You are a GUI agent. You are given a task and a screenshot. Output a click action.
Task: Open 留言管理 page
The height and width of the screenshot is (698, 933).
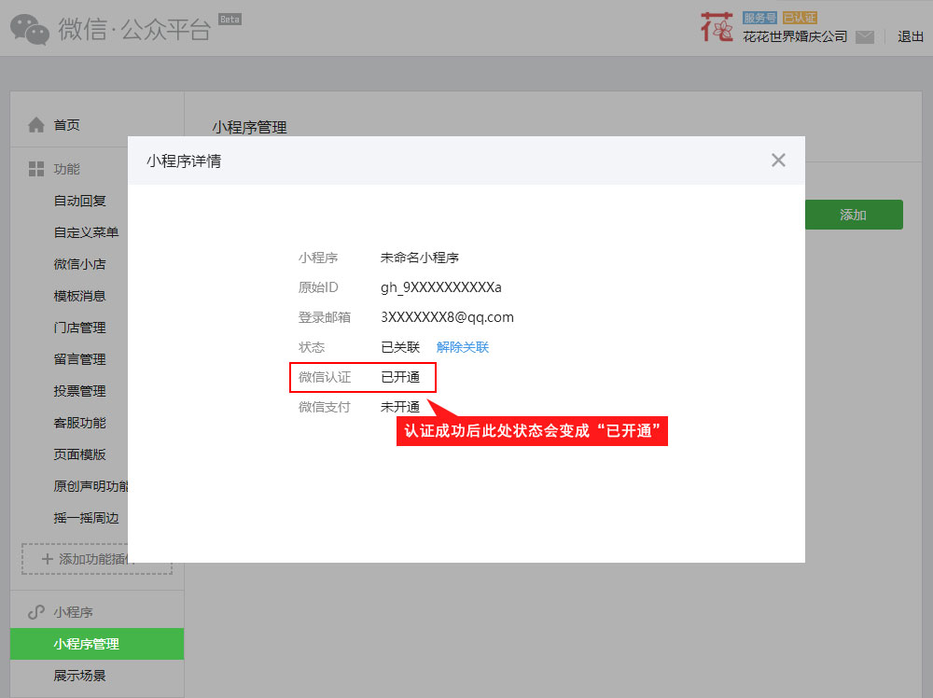coord(80,359)
